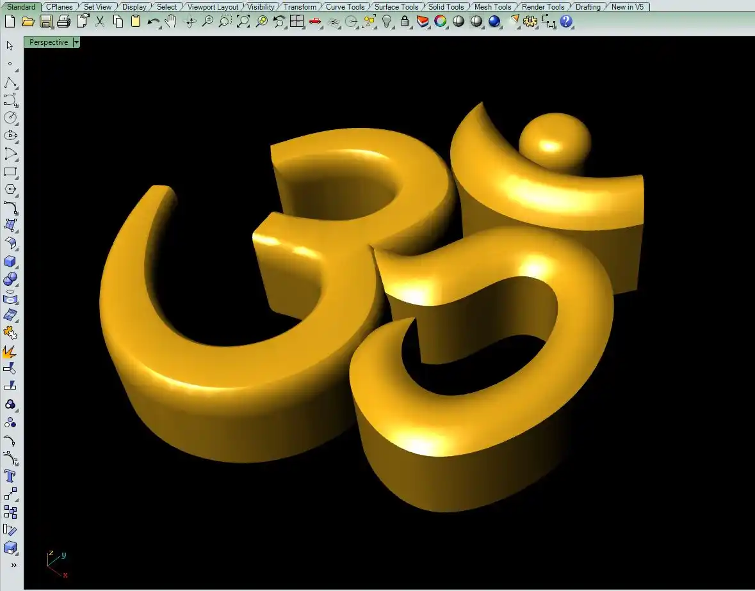Click the Rectangle tool icon
The width and height of the screenshot is (755, 591).
(10, 171)
